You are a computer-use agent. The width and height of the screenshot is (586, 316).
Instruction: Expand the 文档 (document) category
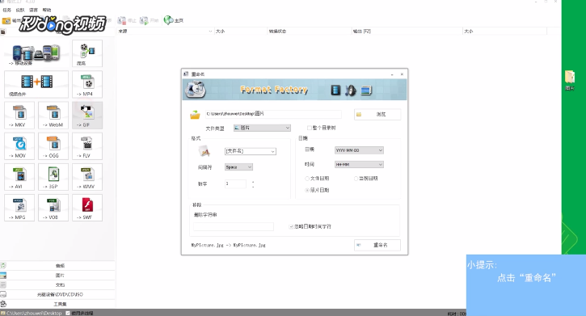(57, 285)
